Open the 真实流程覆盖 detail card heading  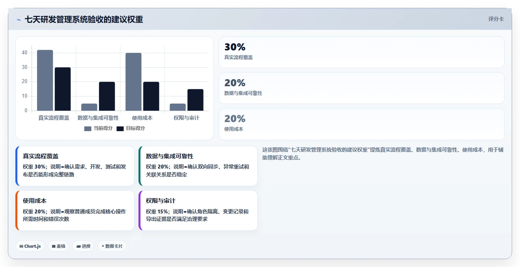click(x=41, y=156)
